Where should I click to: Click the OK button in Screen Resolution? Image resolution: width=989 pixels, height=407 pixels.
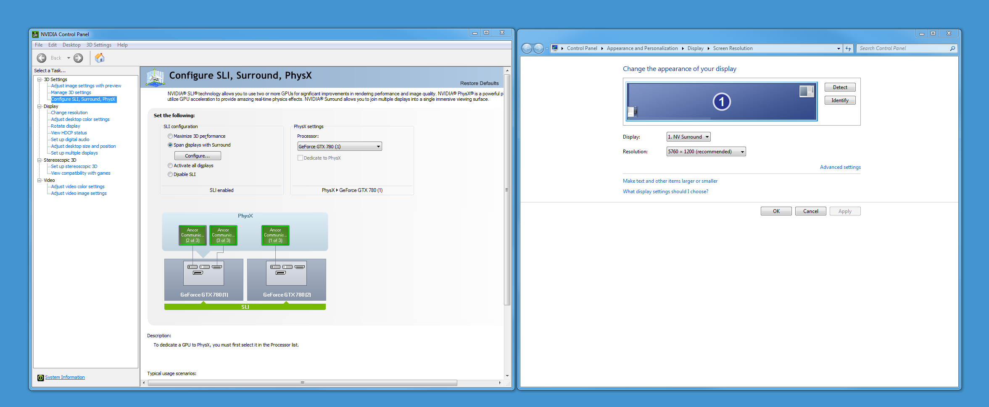776,211
